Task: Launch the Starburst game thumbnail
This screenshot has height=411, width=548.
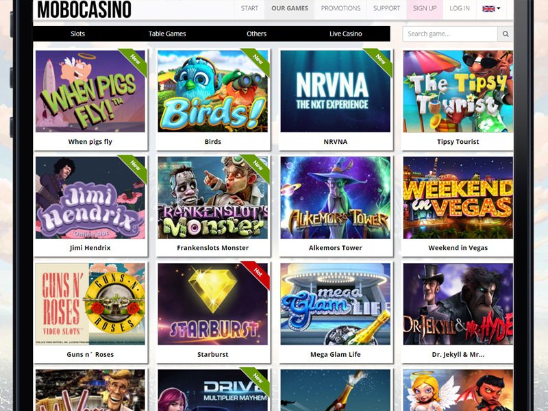Action: (212, 304)
